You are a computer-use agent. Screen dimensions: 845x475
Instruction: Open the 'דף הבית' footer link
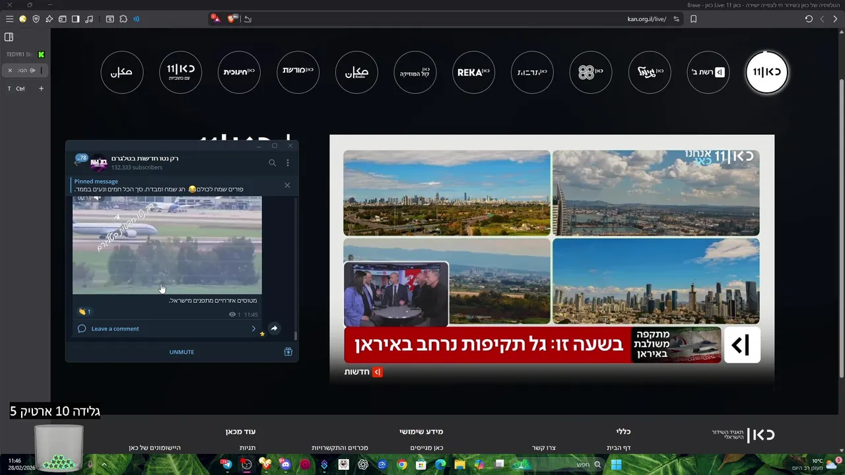pos(619,448)
